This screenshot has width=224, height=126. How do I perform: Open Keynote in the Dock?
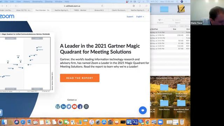[85, 122]
